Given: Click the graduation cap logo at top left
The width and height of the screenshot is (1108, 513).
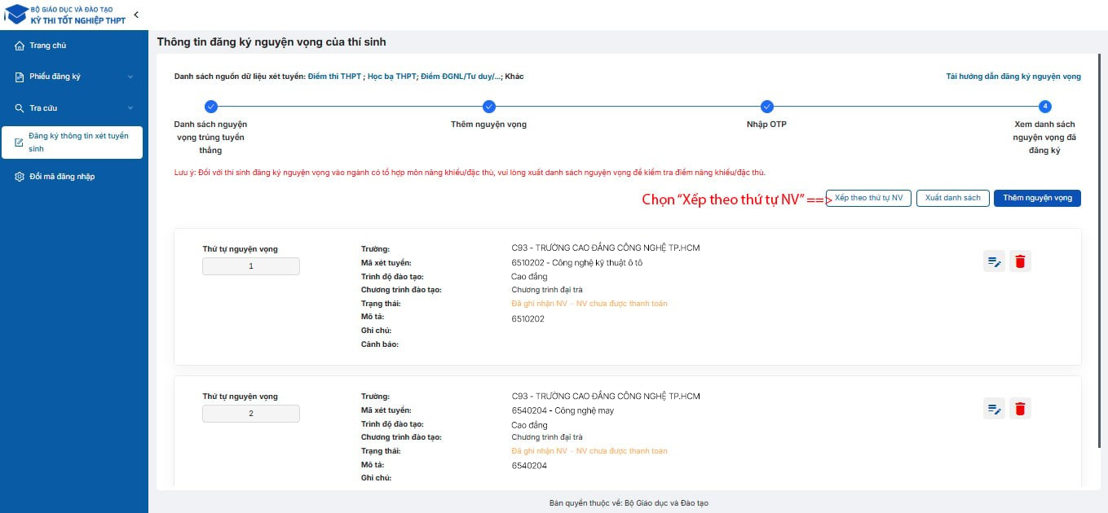Looking at the screenshot, I should click(x=16, y=15).
